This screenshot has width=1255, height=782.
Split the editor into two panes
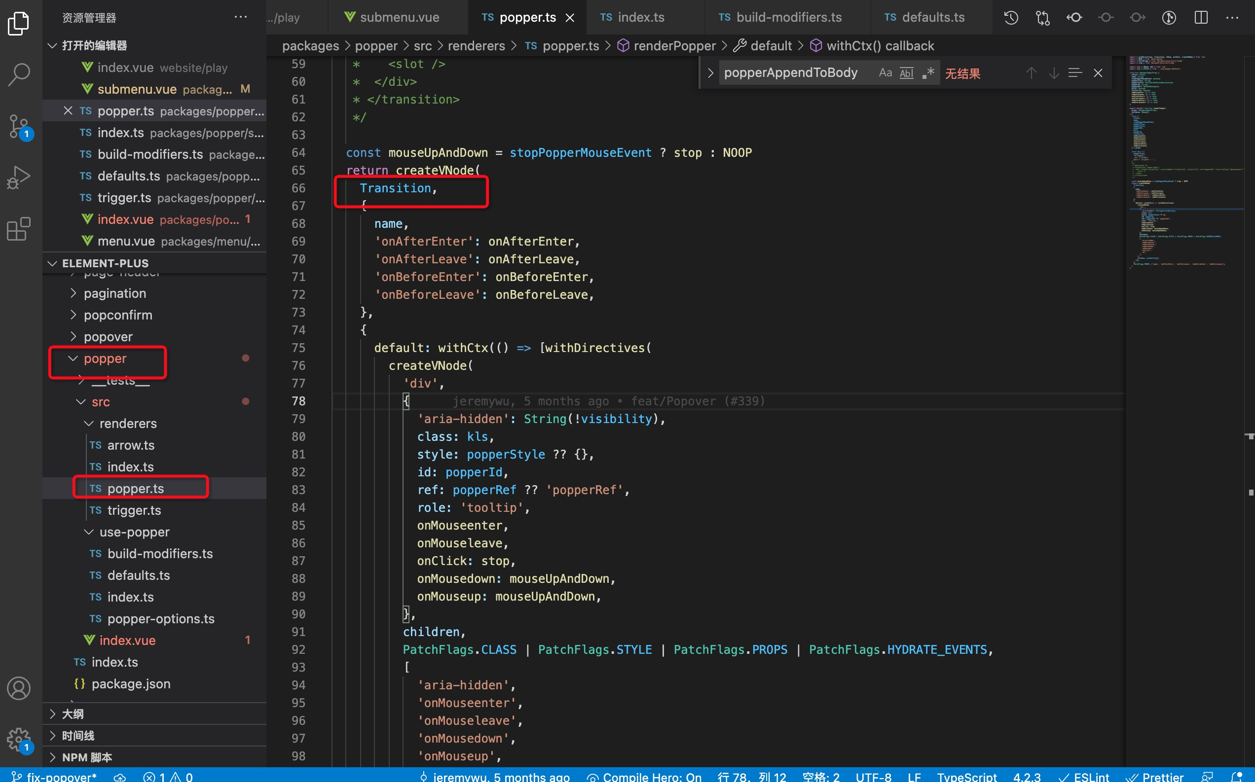coord(1201,17)
